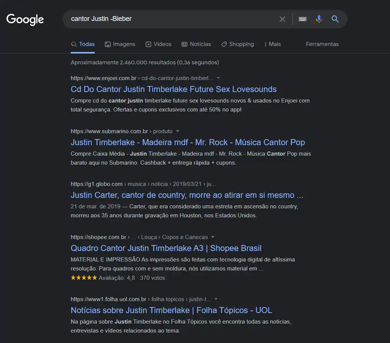Open dropdown arrow next to shopee.com.br URL
390x343 pixels.
tap(213, 237)
